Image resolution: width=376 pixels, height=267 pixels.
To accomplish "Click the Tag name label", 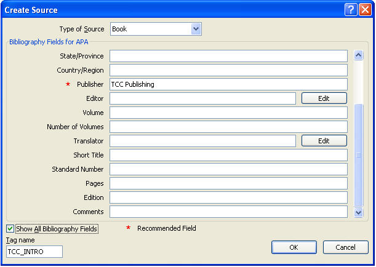I will [20, 240].
